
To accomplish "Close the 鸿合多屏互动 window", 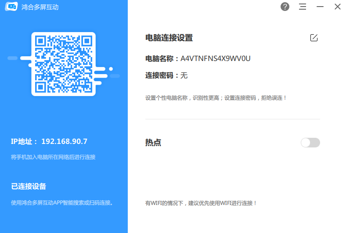I will point(337,7).
